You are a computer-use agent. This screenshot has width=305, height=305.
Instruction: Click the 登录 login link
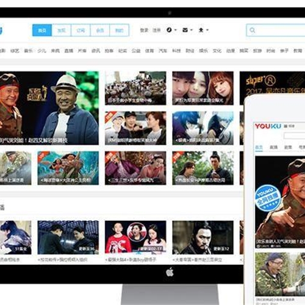(x=144, y=30)
